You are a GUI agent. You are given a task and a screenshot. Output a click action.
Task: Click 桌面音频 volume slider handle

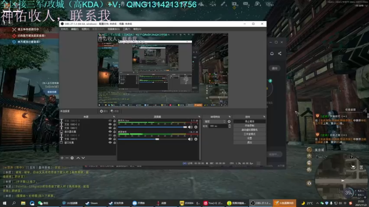157,139
